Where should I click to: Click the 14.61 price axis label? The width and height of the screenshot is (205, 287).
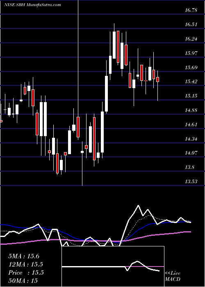pos(191,125)
